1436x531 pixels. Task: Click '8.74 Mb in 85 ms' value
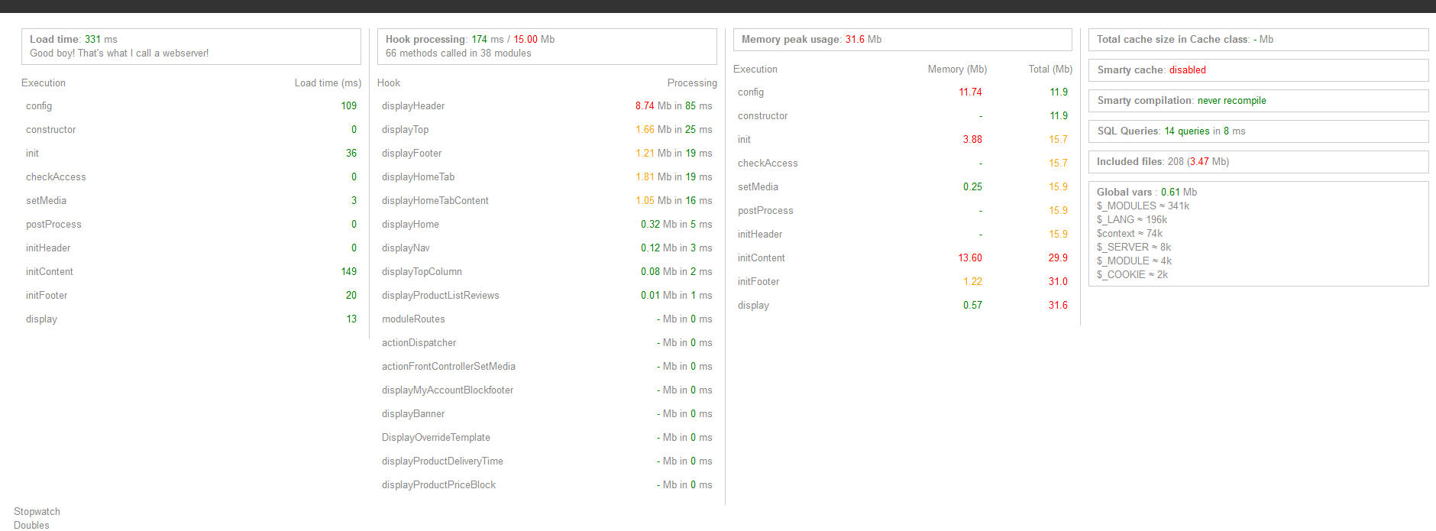point(674,106)
